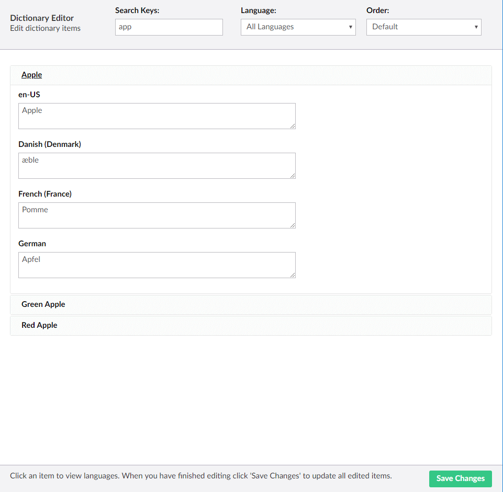Click the Order dropdown arrow
This screenshot has height=492, width=503.
pyautogui.click(x=476, y=27)
